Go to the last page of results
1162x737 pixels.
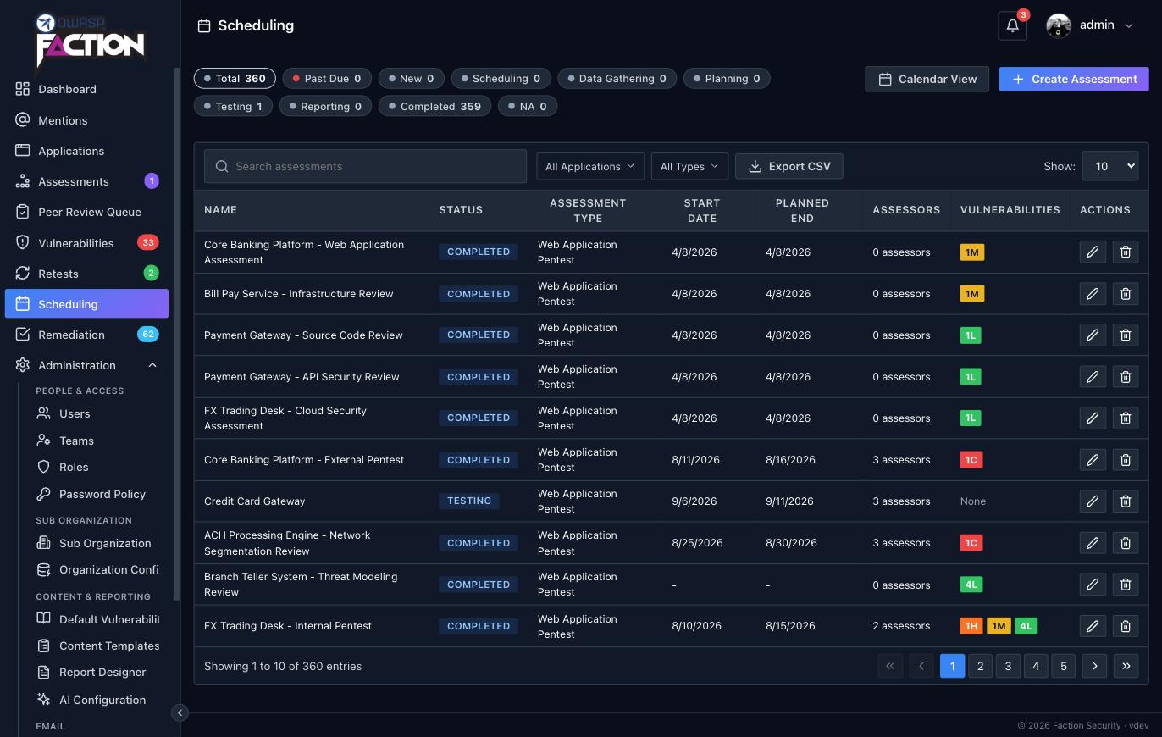coord(1126,666)
